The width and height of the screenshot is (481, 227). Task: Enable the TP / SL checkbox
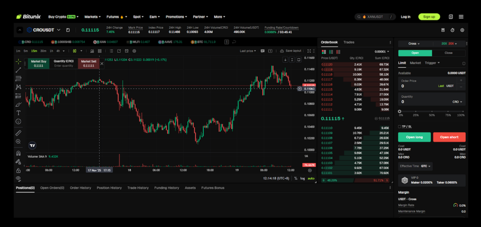(399, 127)
